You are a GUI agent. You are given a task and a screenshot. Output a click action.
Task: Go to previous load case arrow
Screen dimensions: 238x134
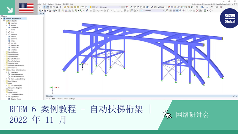(x=122, y=7)
